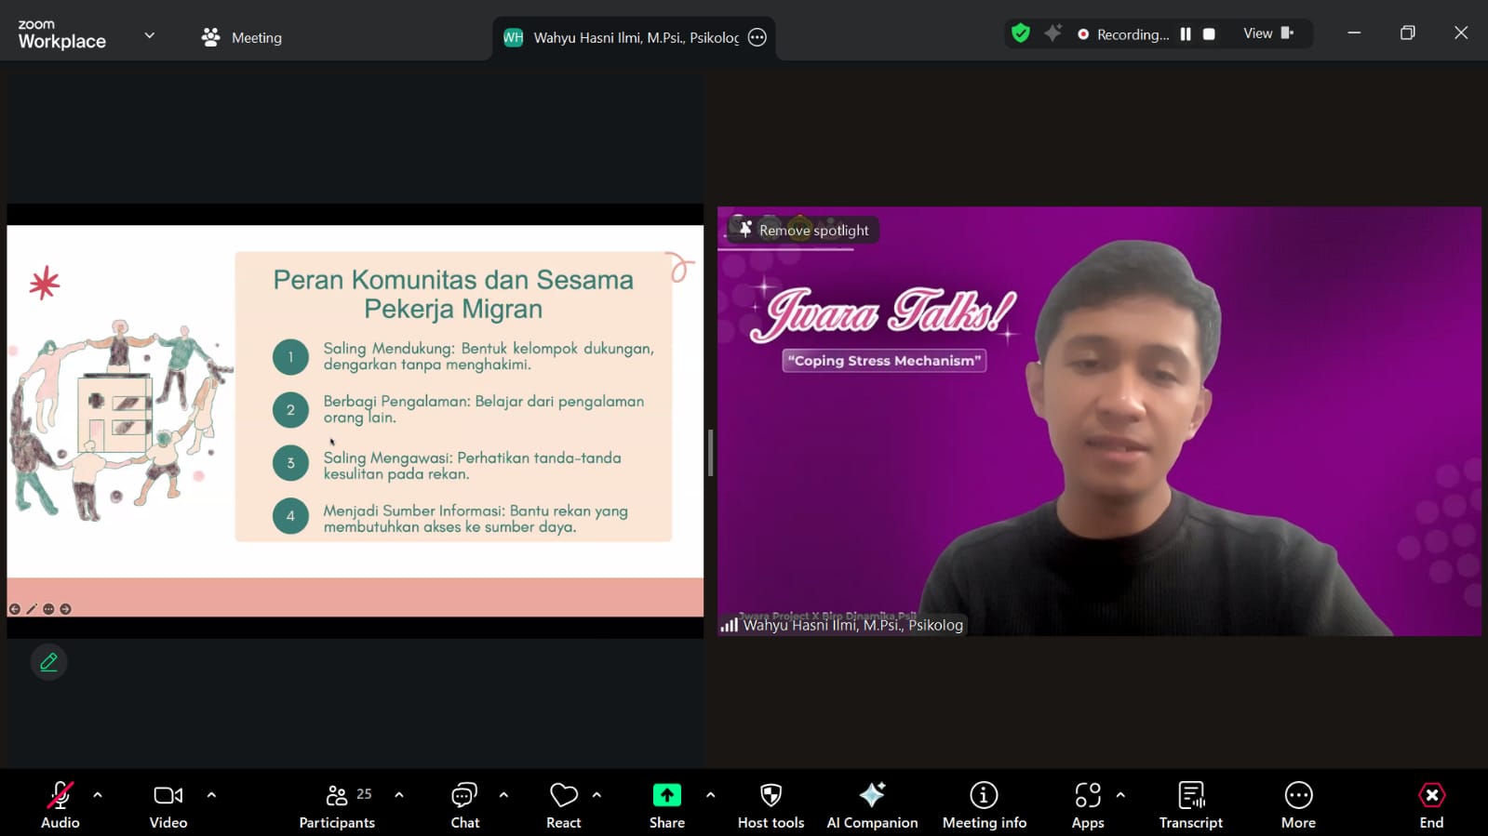Click the green annotation pencil button
Image resolution: width=1488 pixels, height=836 pixels.
click(x=48, y=662)
